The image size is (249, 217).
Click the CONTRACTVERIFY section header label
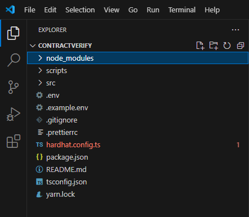pos(65,46)
